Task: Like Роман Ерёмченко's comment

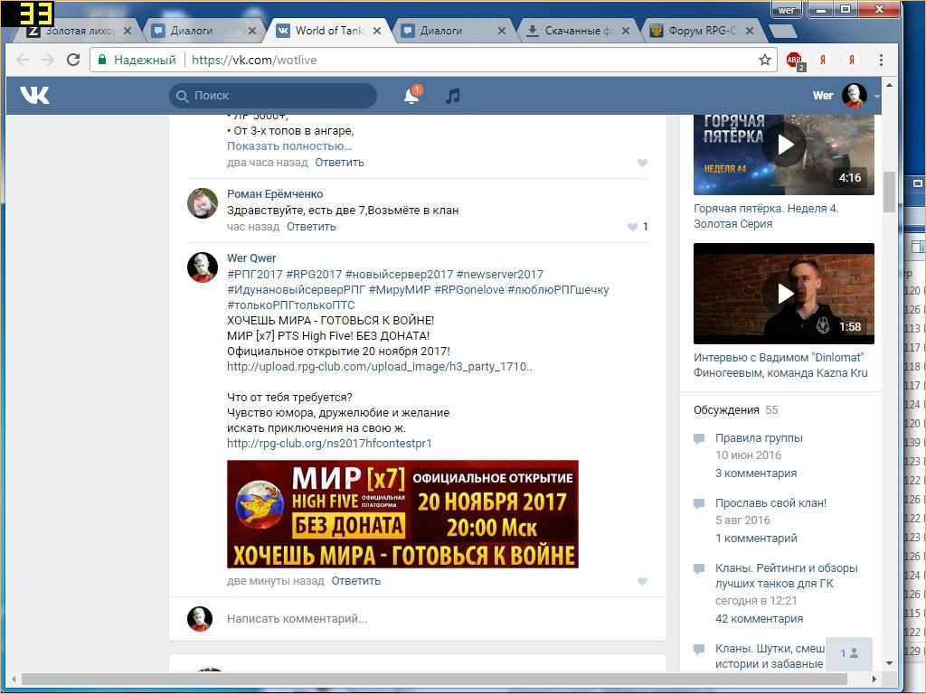Action: pos(633,227)
